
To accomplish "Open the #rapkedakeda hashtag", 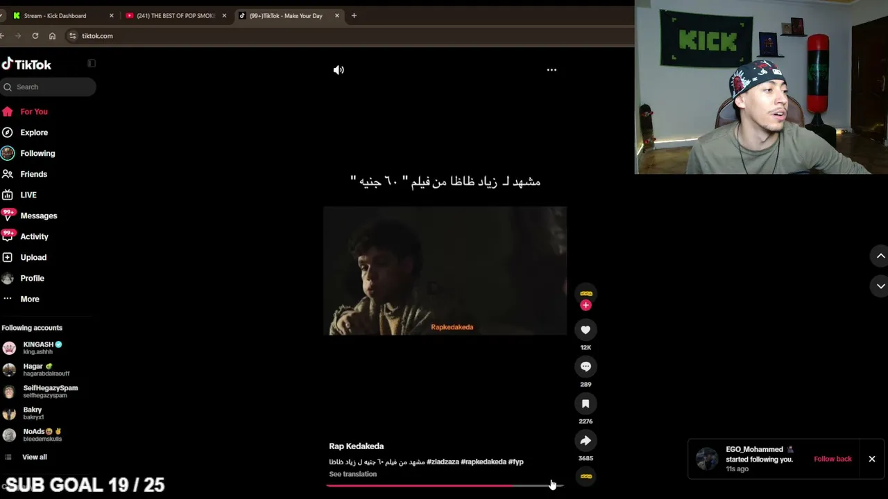I will [484, 462].
